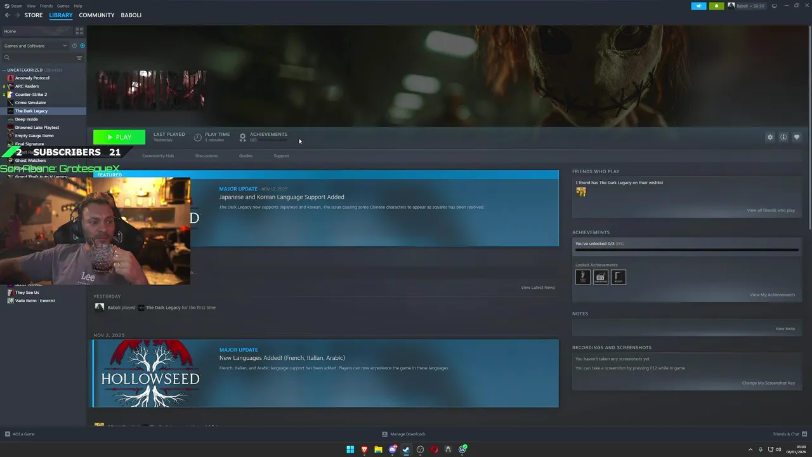Click the New Note button
This screenshot has height=457, width=812.
pos(785,329)
